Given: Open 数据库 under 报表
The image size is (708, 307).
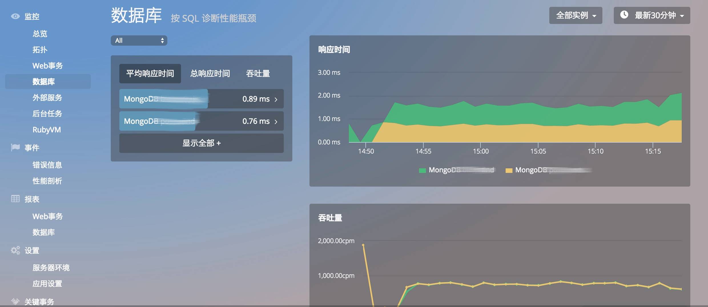Looking at the screenshot, I should click(x=44, y=232).
